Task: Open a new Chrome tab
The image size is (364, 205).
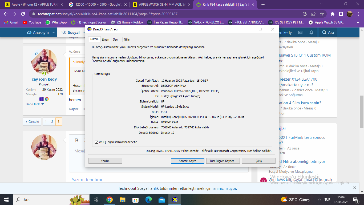Action: (x=263, y=5)
